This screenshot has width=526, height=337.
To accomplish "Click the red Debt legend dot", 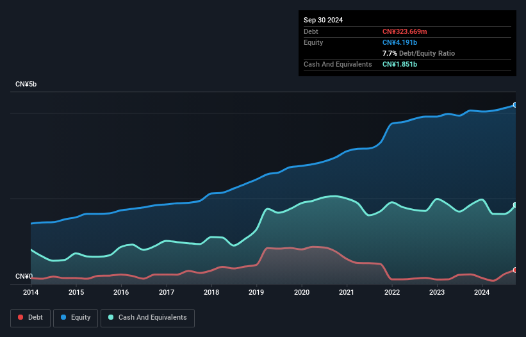I will coord(21,317).
